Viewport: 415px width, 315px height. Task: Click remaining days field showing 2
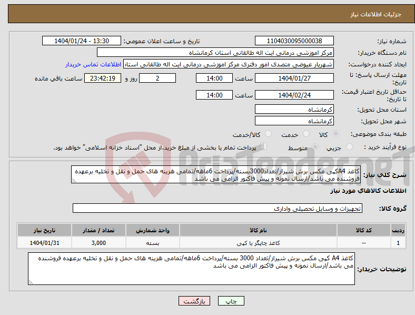157,78
